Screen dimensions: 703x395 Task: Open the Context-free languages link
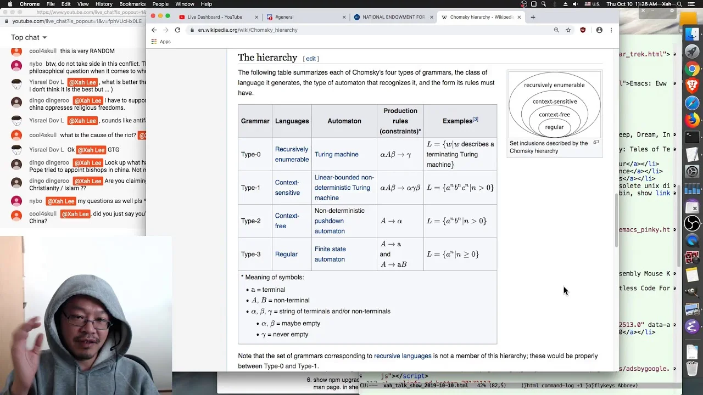click(x=287, y=221)
